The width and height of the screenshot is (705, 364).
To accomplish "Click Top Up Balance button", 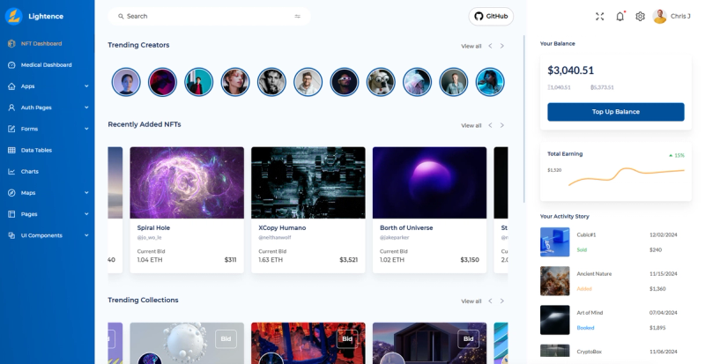I will point(615,112).
